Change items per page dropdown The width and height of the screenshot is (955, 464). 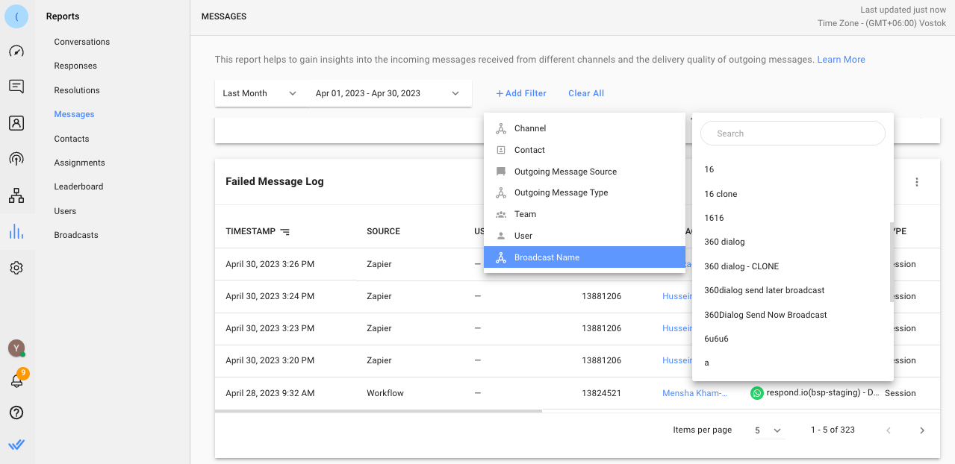pos(768,430)
